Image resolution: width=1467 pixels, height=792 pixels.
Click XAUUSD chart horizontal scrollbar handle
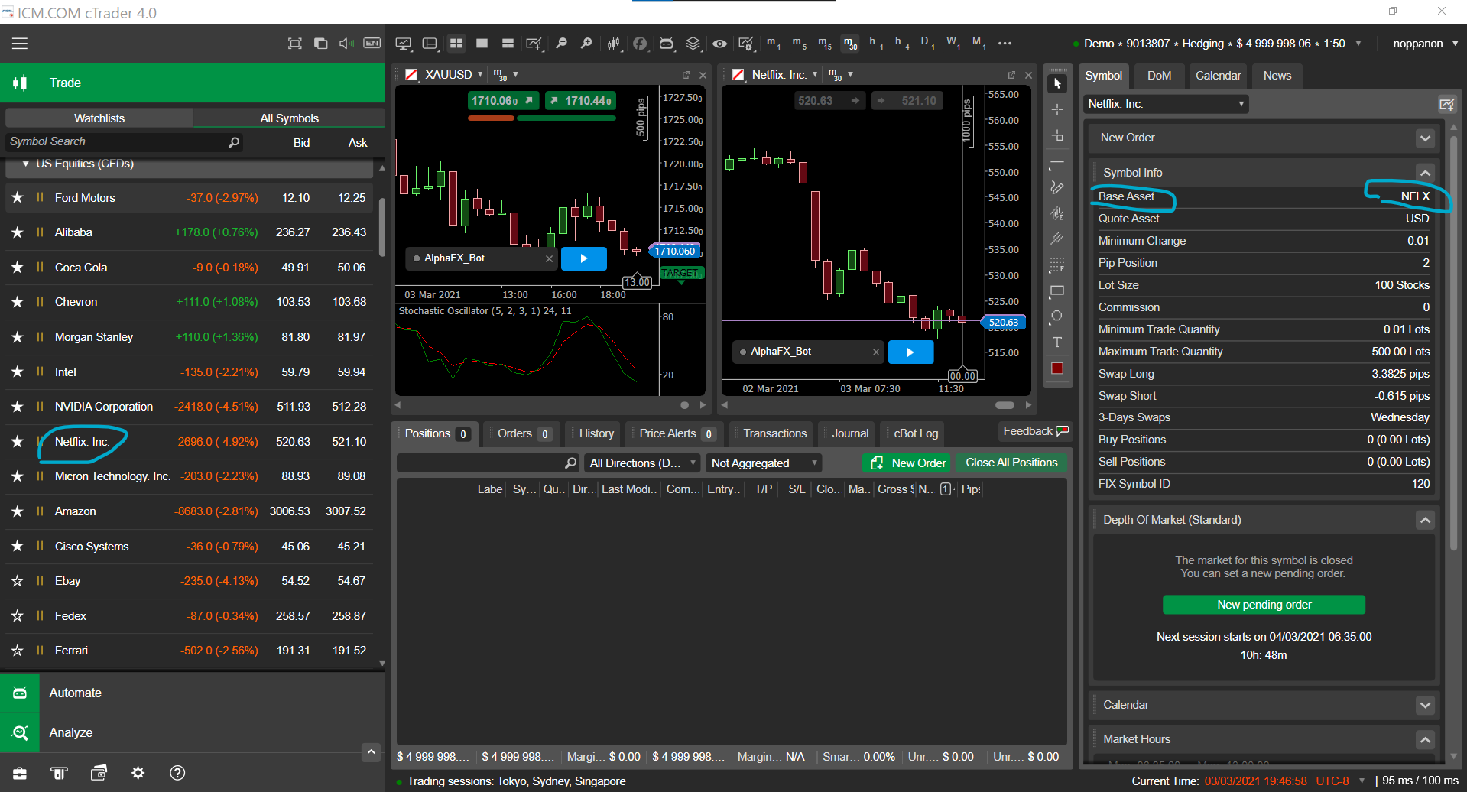[x=685, y=405]
